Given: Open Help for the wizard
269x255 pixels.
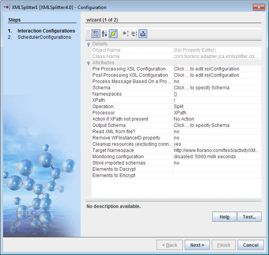Looking at the screenshot, I should coord(224,217).
